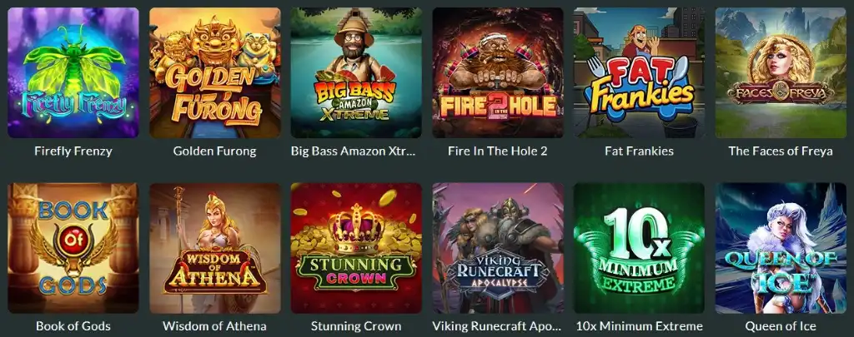Open Fire In The Hole 2 game tile
The height and width of the screenshot is (337, 854).
(x=498, y=73)
